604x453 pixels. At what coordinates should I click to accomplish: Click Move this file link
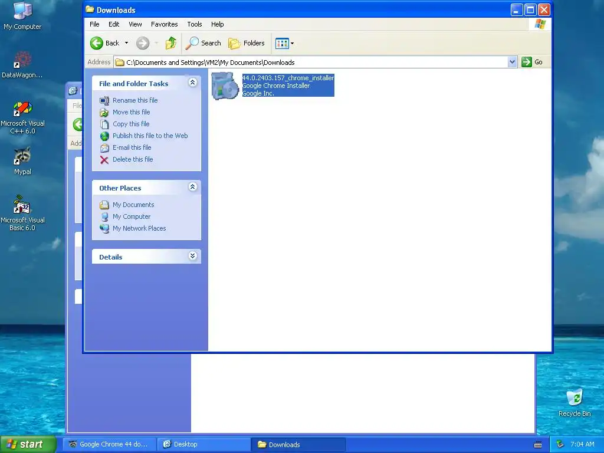point(132,112)
